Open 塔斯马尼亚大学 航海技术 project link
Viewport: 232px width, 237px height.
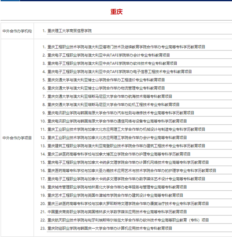[110, 96]
